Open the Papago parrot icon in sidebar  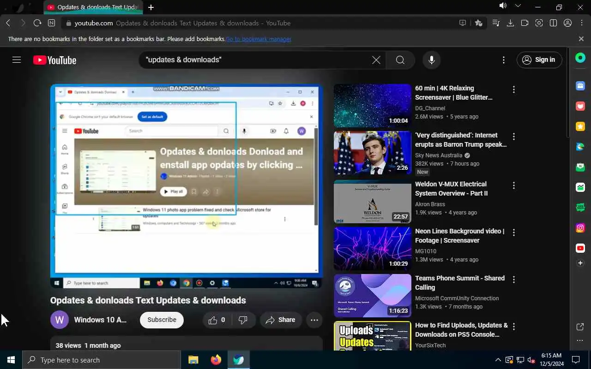(580, 147)
